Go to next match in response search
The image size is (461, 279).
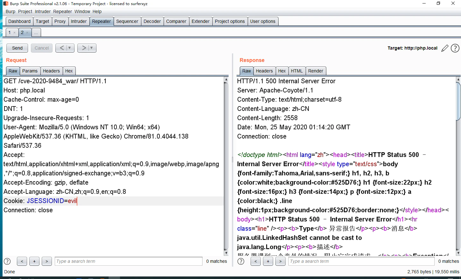tap(280, 261)
